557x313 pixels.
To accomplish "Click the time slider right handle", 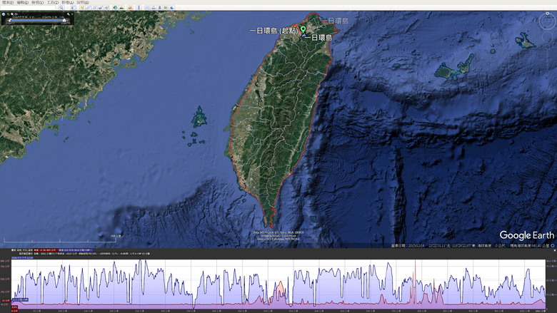I will pos(64,21).
